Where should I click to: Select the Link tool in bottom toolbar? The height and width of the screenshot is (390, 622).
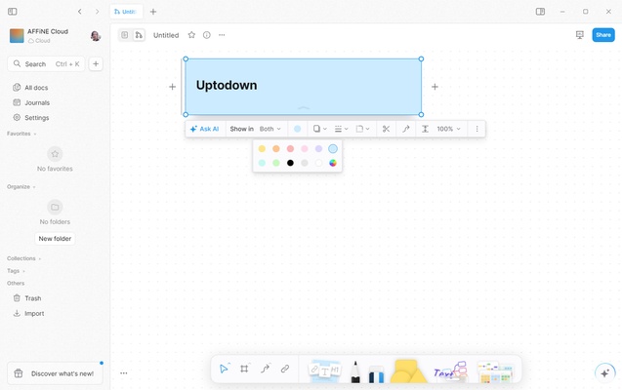(285, 369)
